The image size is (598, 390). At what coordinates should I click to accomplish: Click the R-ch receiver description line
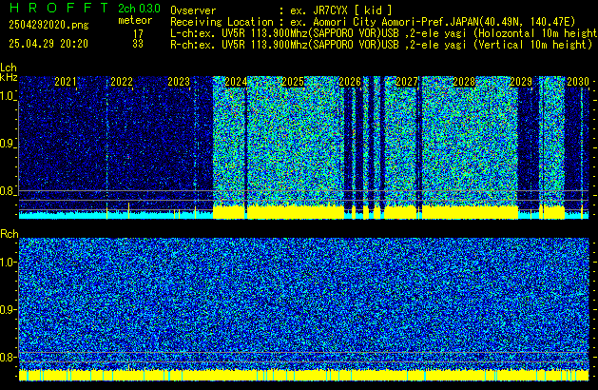click(381, 45)
